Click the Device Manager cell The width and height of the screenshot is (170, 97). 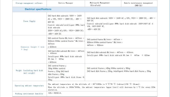[x=66, y=3]
